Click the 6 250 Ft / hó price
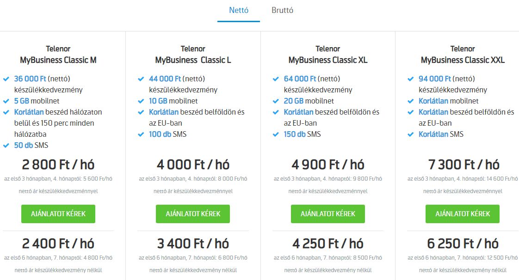Screen dimensions: 519x280 pyautogui.click(x=462, y=243)
